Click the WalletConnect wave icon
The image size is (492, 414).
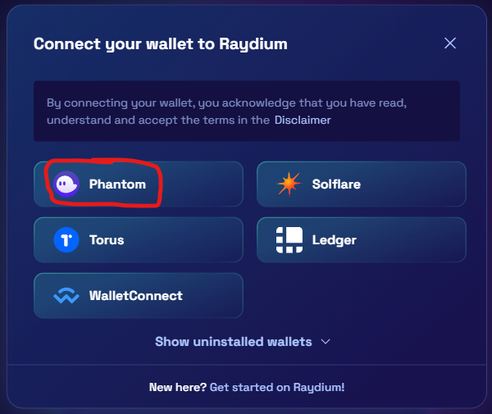pyautogui.click(x=66, y=295)
